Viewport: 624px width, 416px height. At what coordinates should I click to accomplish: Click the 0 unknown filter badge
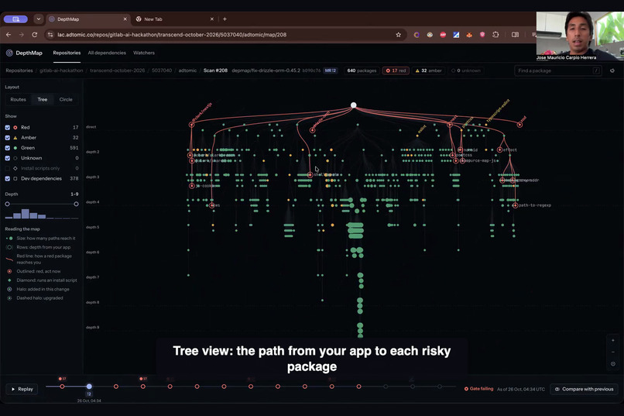tap(465, 70)
